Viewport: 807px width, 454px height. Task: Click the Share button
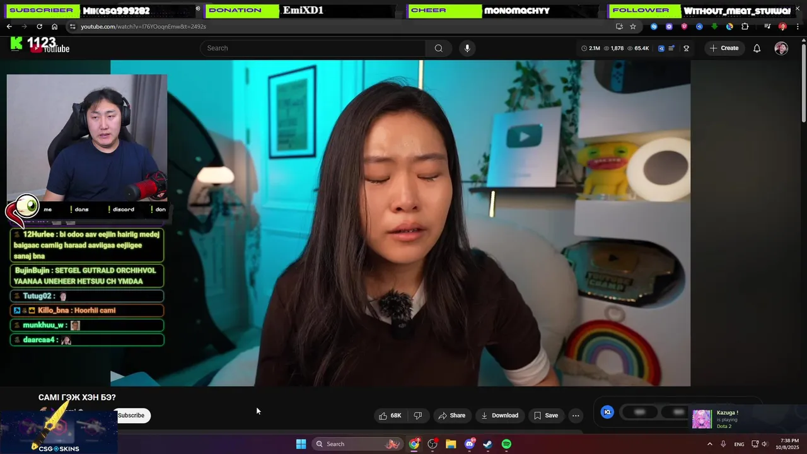coord(451,416)
